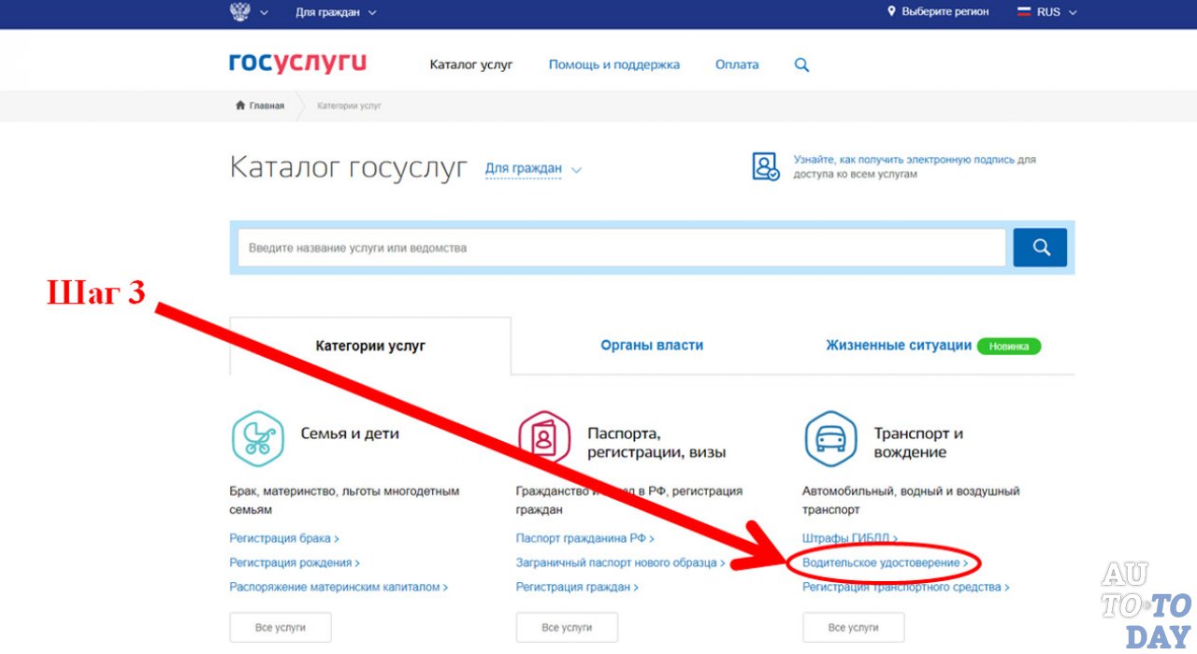Image resolution: width=1197 pixels, height=654 pixels.
Task: Open Регистрация транспортного средства link
Action: point(906,587)
